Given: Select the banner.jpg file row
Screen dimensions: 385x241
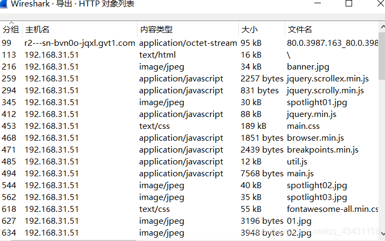Looking at the screenshot, I should pos(189,67).
